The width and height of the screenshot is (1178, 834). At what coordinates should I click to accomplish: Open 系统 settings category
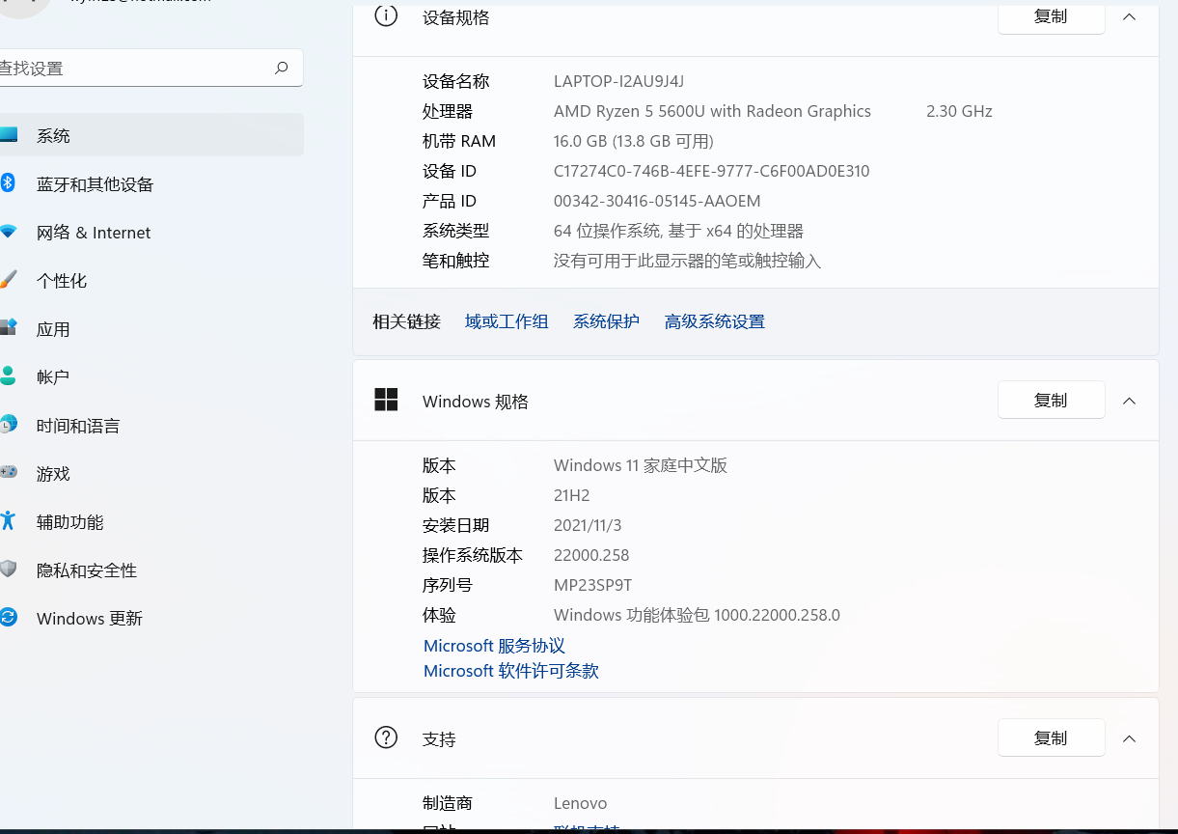coord(151,135)
